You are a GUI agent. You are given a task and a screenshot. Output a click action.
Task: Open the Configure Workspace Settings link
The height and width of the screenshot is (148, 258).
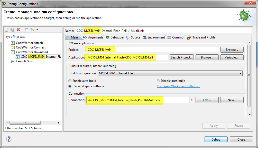(x=178, y=86)
